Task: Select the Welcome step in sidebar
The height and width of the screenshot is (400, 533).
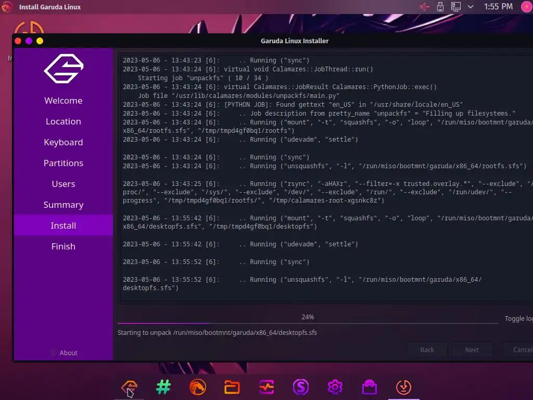Action: pos(63,101)
